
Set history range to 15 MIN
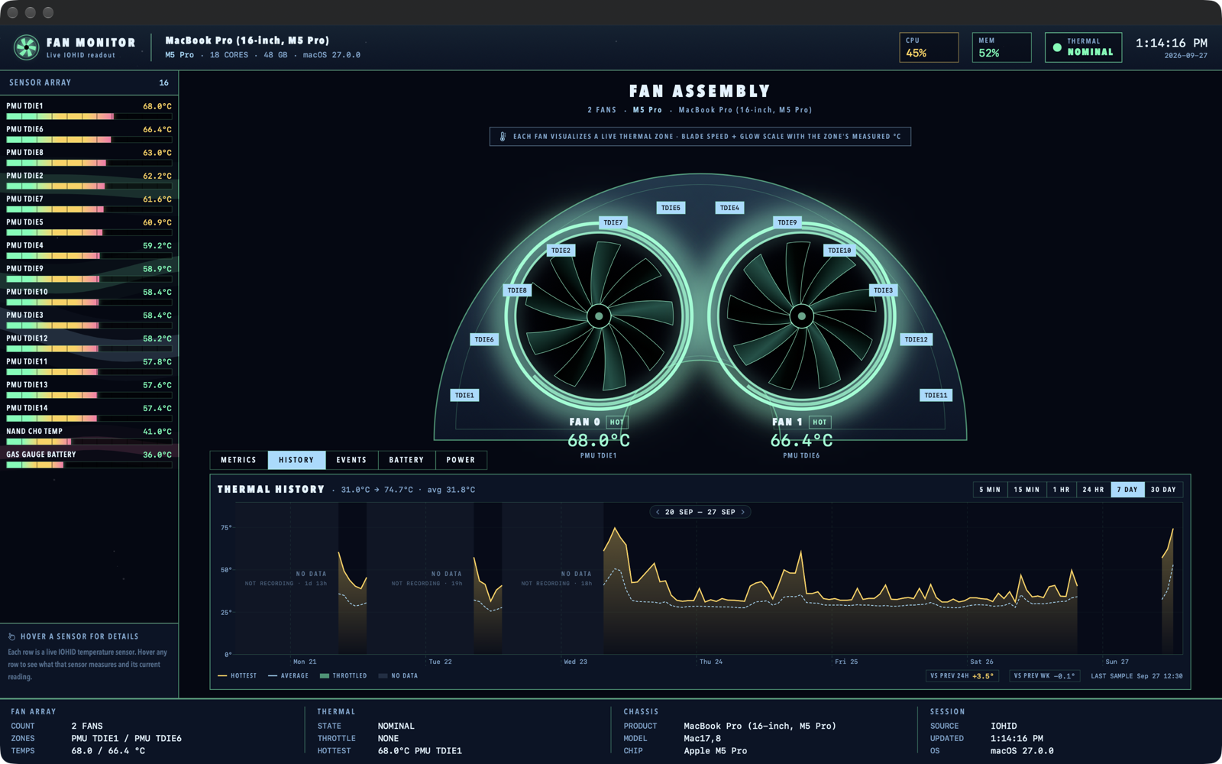click(x=1026, y=490)
